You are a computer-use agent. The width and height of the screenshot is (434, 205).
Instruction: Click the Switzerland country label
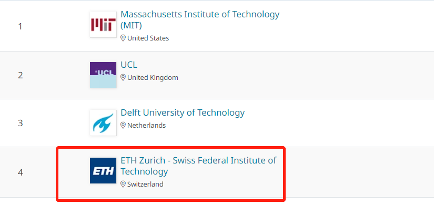point(145,184)
